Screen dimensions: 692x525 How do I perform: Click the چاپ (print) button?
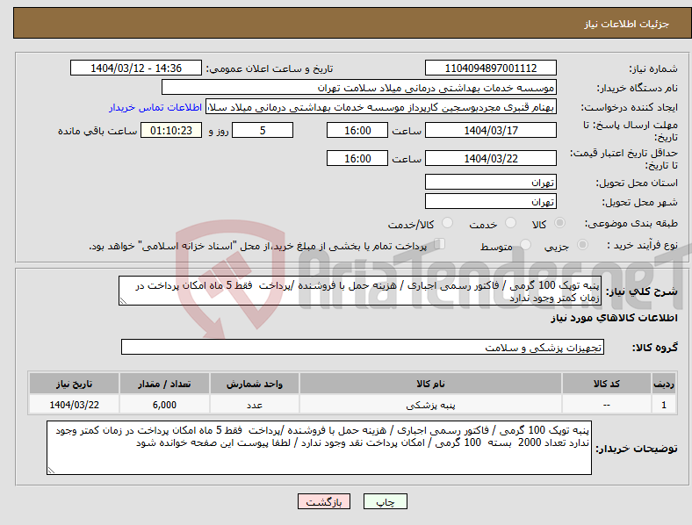[385, 501]
